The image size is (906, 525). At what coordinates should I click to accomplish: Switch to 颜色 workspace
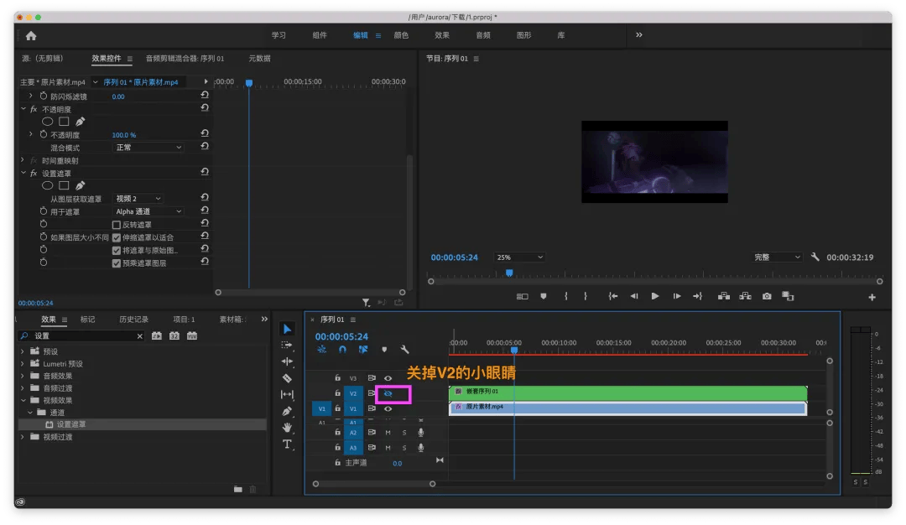[401, 35]
